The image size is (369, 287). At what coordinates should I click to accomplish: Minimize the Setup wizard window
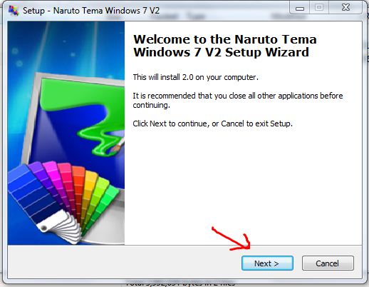[x=300, y=8]
